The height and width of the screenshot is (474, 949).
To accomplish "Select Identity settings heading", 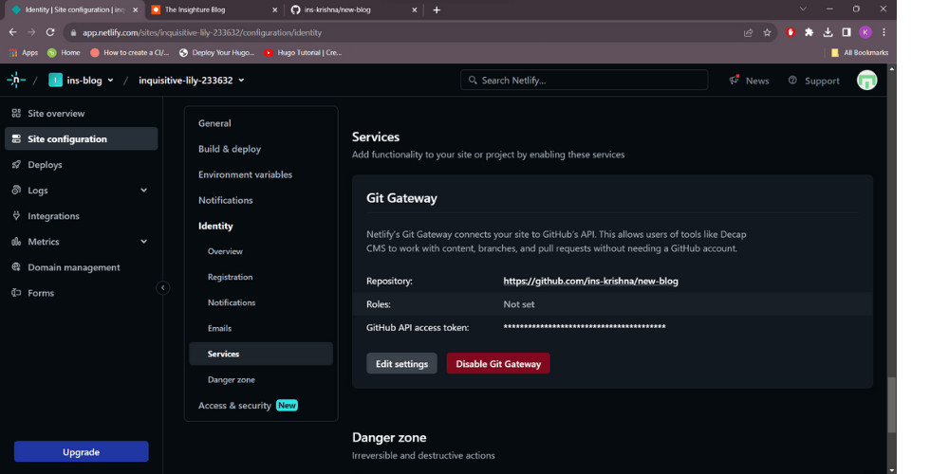I will [215, 227].
